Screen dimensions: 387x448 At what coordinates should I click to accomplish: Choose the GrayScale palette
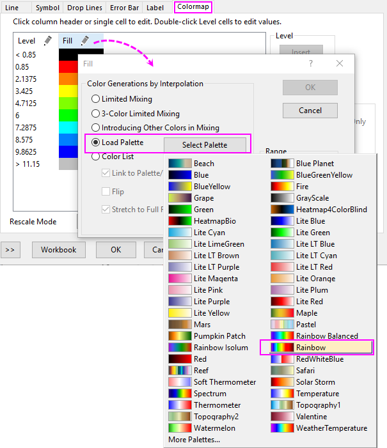[x=300, y=198]
